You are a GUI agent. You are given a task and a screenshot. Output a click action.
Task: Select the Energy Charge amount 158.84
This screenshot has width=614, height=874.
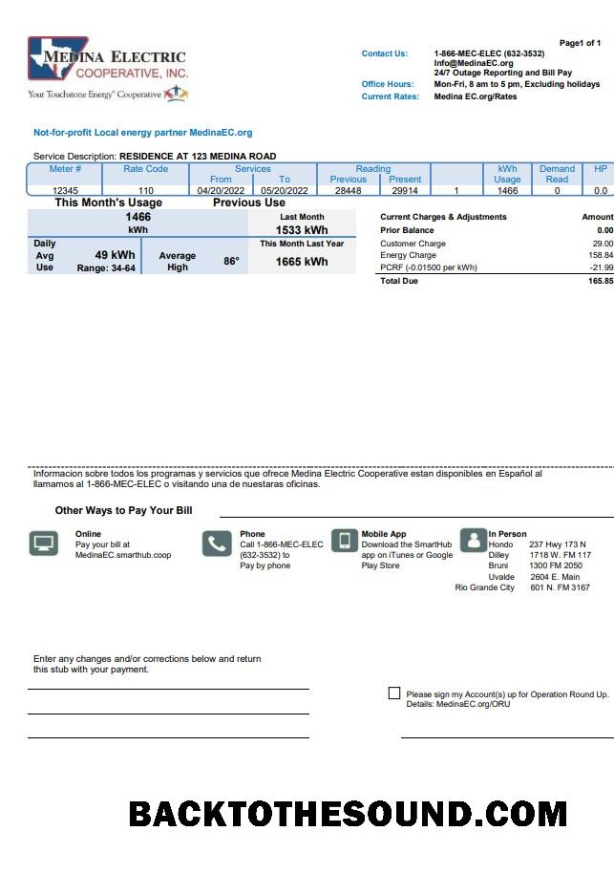601,255
